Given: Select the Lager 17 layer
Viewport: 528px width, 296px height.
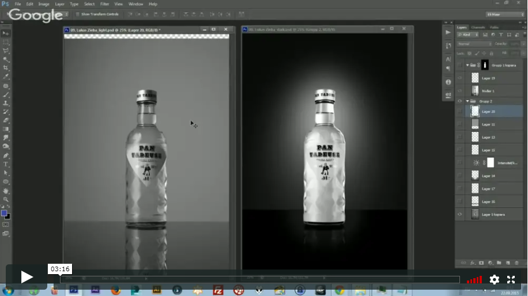Looking at the screenshot, I should pos(493,189).
